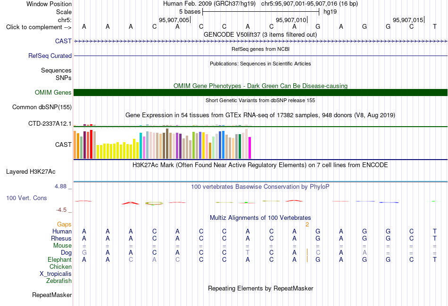Click 'Publications: Sequences in Scientific Articles' title
This screenshot has width=448, height=306.
(x=260, y=64)
